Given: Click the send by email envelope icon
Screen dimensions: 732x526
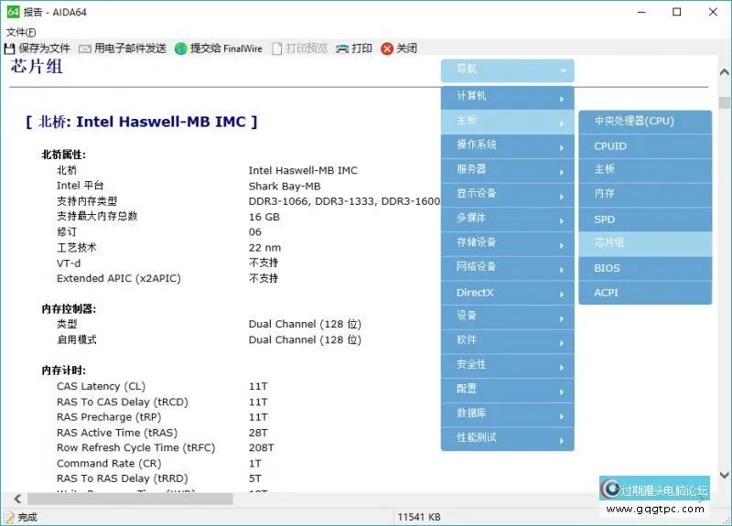Looking at the screenshot, I should tap(85, 48).
